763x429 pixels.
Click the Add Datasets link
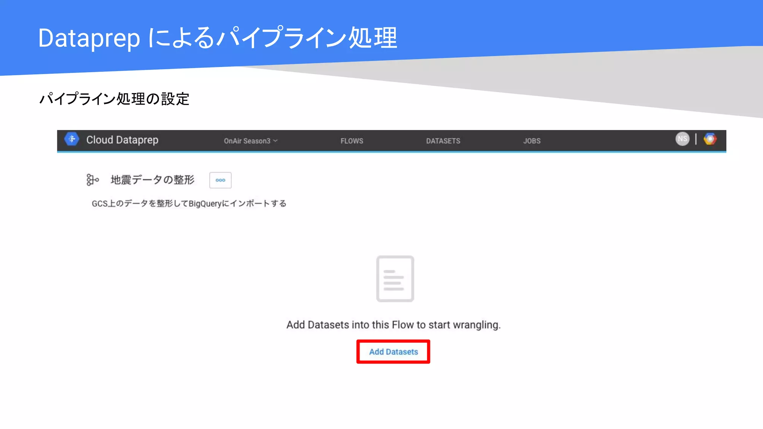[393, 352]
